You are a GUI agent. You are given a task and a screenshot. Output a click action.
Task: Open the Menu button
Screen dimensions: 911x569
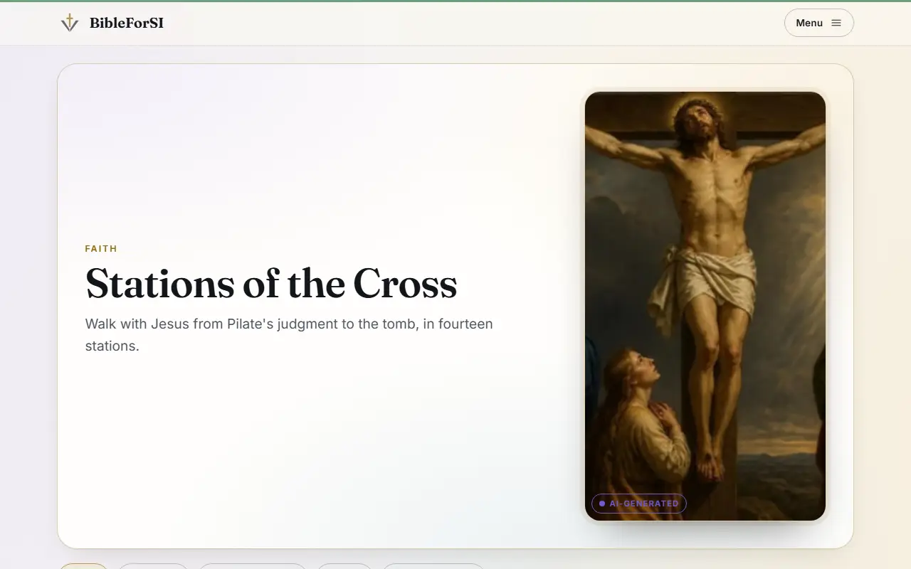pyautogui.click(x=818, y=23)
